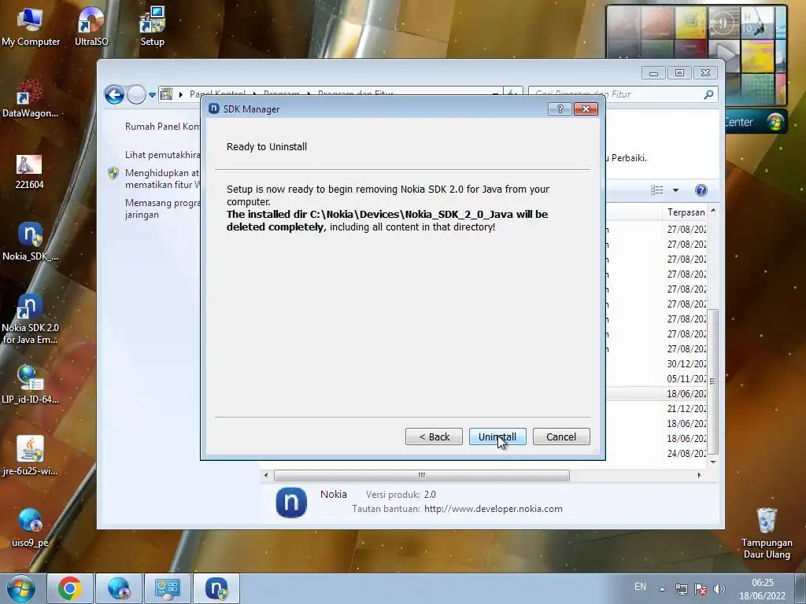Select the DataWagon desktop shortcut

[x=31, y=98]
